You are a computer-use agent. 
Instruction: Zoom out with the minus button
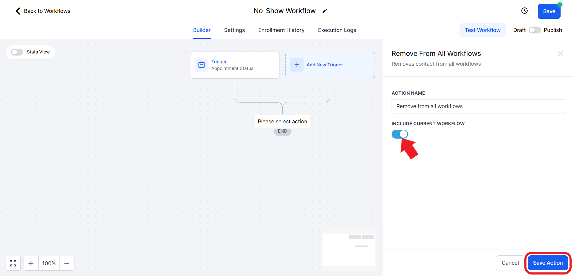point(67,263)
